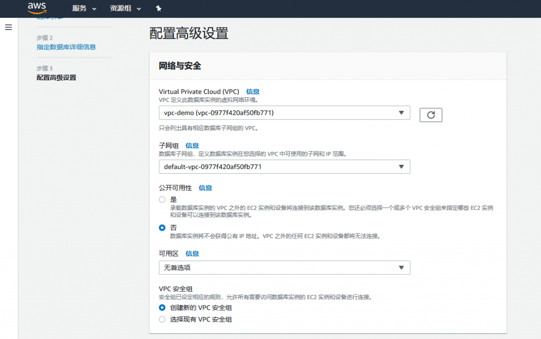Viewport: 541px width, 339px height.
Task: Click the pin shortcut icon in header
Action: pos(158,8)
